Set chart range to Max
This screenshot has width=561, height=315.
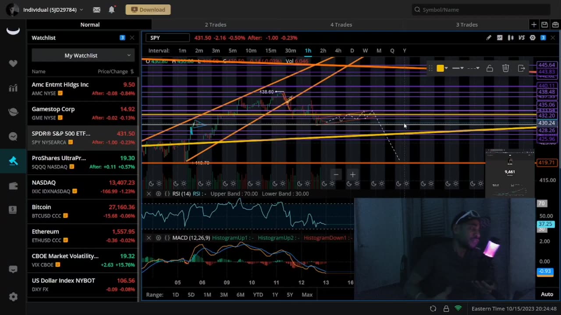click(x=307, y=294)
